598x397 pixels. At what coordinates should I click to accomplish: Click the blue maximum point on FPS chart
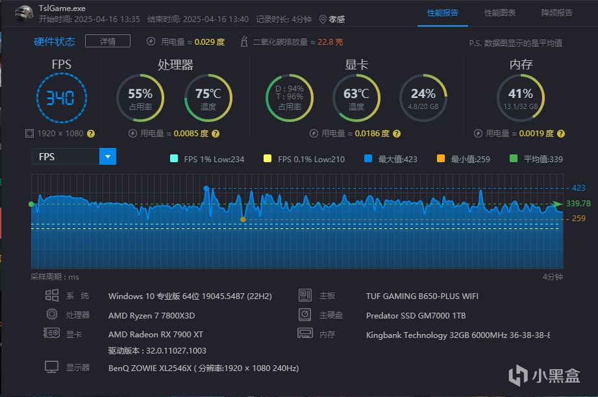[x=206, y=188]
